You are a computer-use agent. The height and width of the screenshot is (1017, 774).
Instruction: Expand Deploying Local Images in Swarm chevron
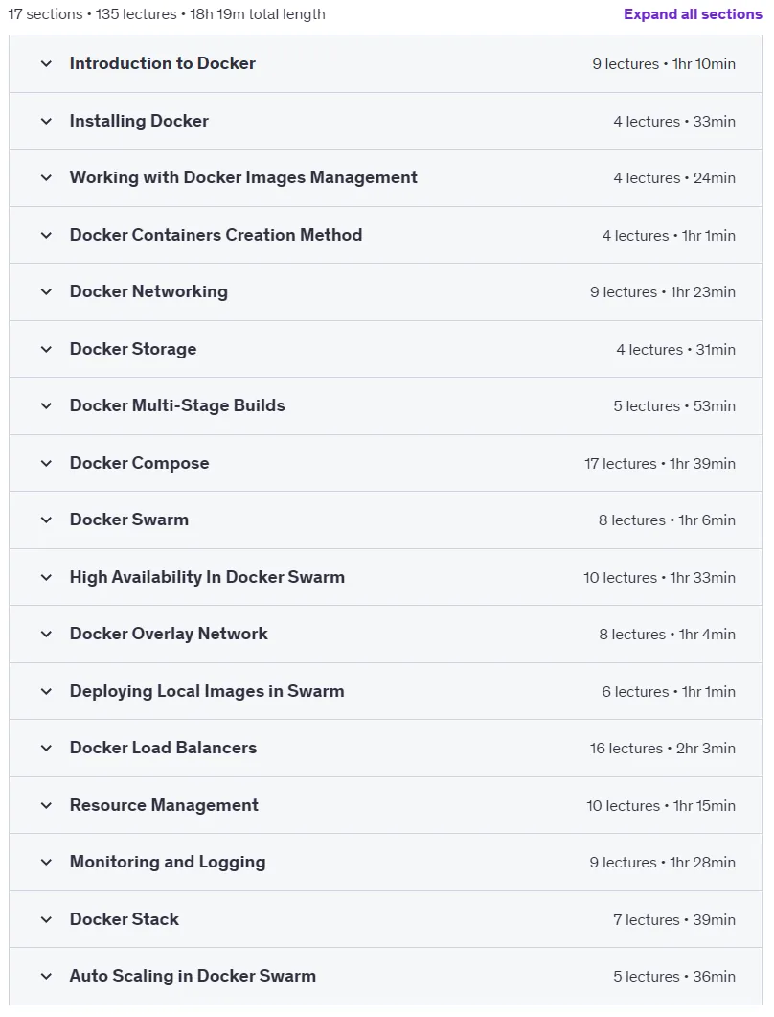(46, 691)
